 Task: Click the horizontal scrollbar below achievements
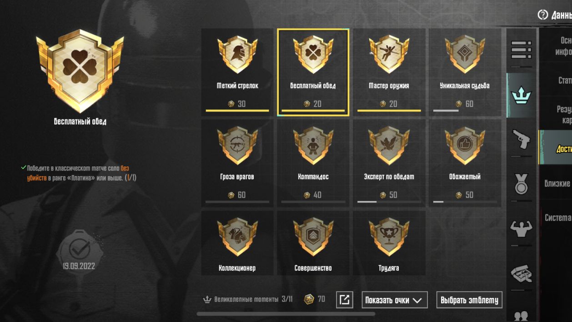pos(286,313)
